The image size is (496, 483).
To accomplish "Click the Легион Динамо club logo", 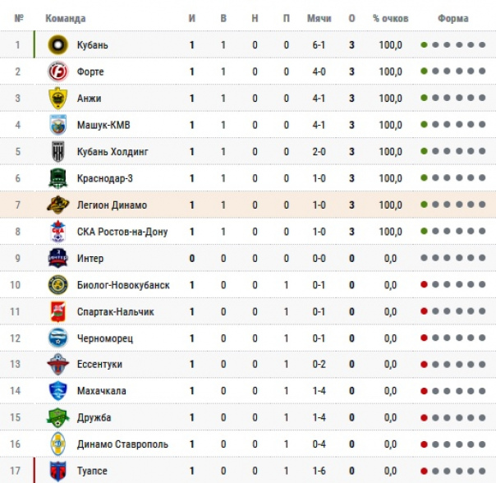I will (x=57, y=205).
